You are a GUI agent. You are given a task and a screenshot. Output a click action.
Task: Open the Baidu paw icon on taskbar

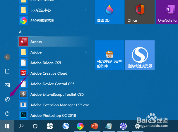(123, 126)
